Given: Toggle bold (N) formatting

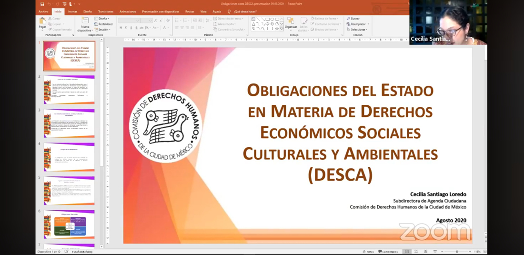Looking at the screenshot, I should [121, 28].
